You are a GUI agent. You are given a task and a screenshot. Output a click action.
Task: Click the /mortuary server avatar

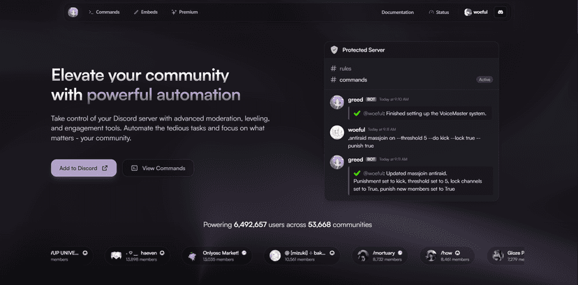(x=363, y=256)
